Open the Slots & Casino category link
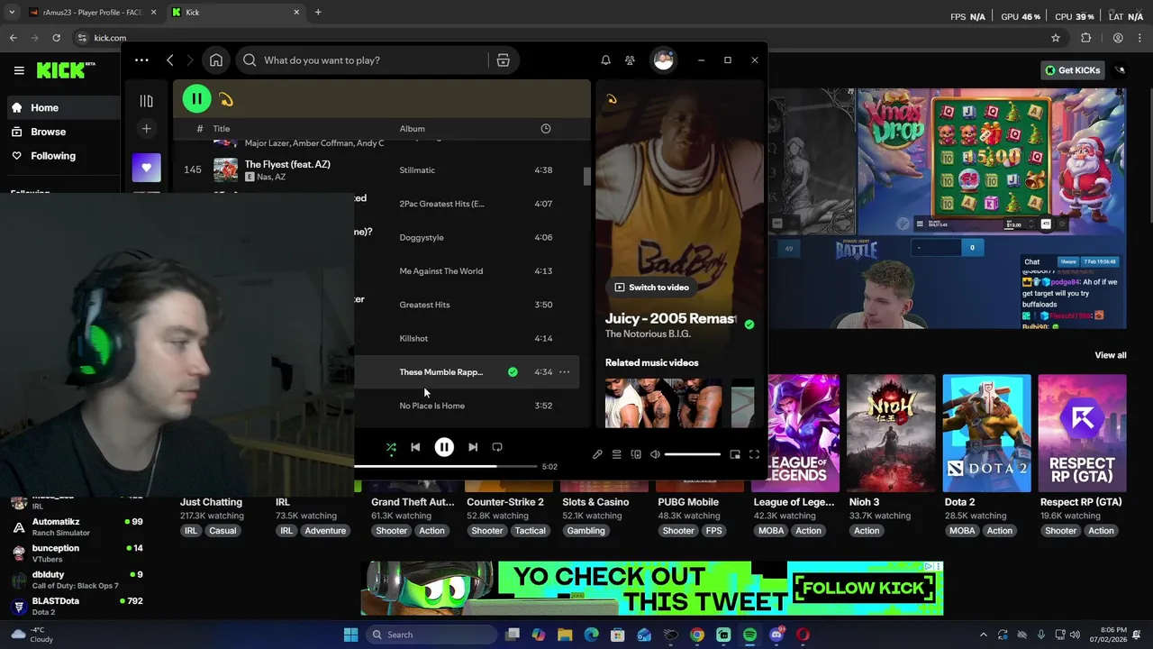 point(595,502)
